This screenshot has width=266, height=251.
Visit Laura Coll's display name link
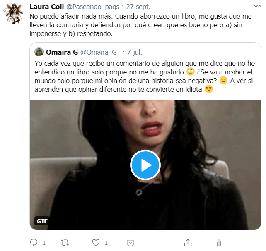[x=47, y=7]
